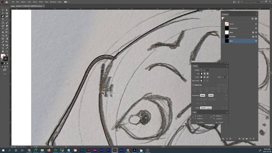
Task: Select the Selection tool arrow
Action: [x=3, y=10]
